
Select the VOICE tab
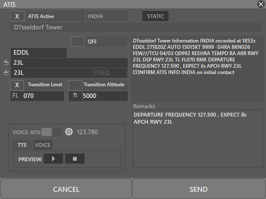point(42,145)
